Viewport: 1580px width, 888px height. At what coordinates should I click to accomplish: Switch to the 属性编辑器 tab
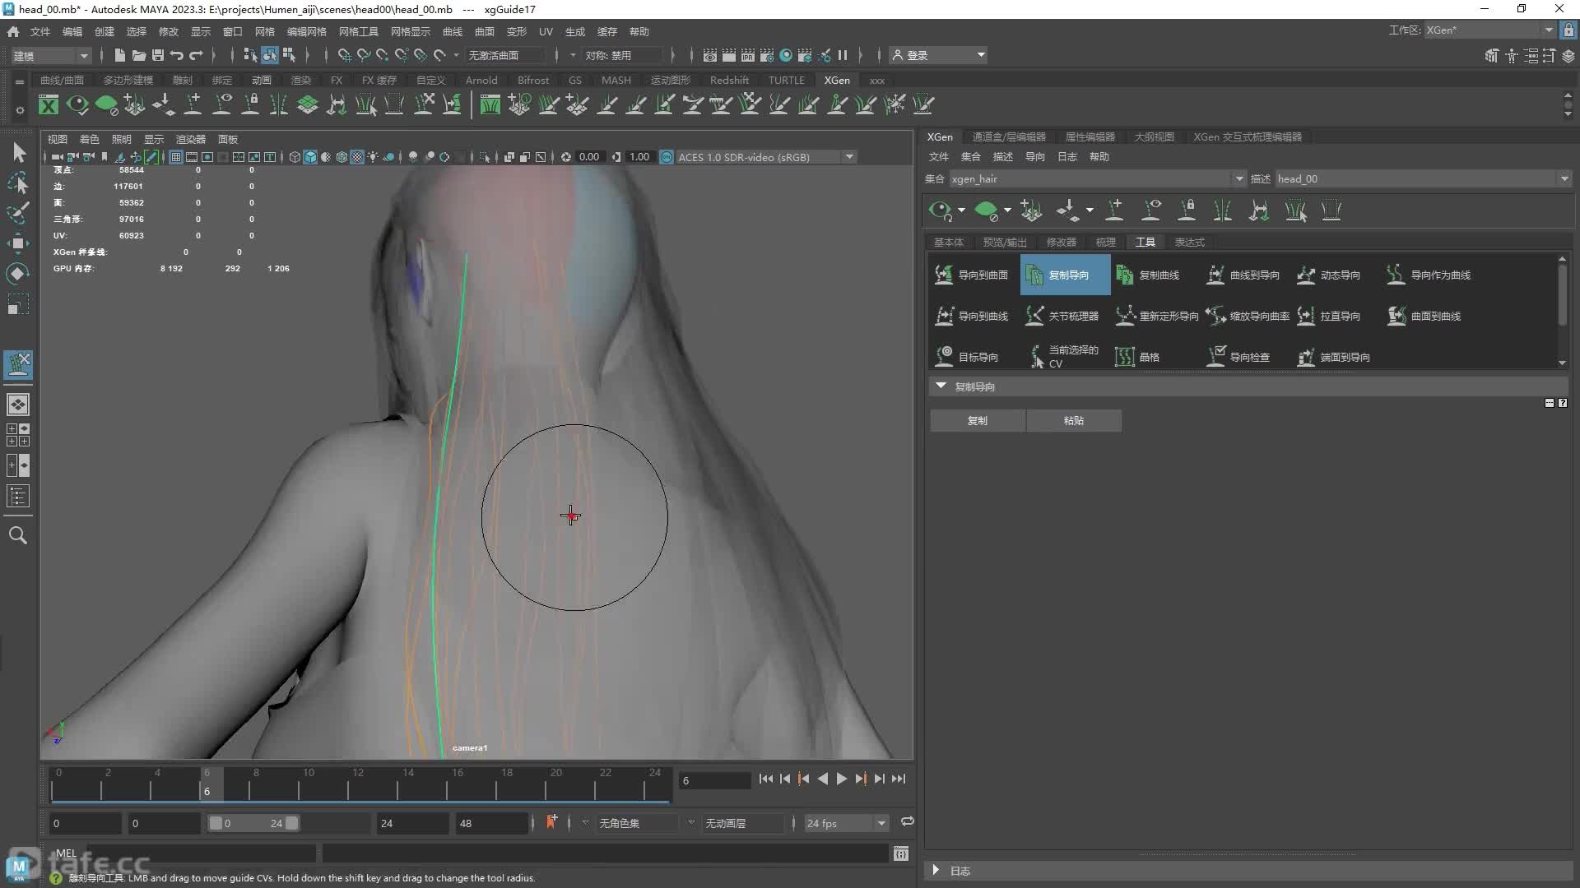point(1090,136)
